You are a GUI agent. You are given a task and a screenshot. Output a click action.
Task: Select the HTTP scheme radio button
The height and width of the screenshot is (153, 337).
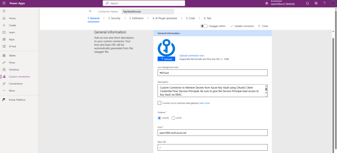point(173,118)
